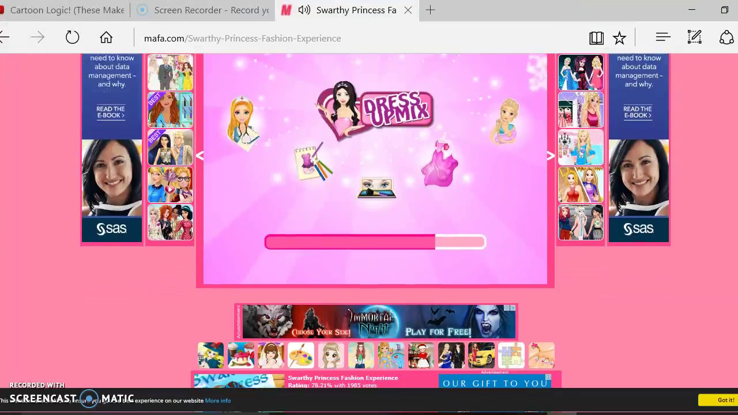Open the blonde in blue sweater thumbnail
This screenshot has height=415, width=738.
click(581, 147)
